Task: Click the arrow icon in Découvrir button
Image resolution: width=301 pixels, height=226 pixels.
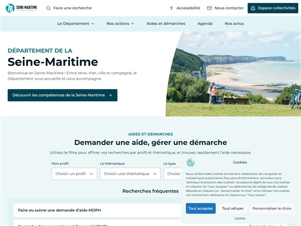Action: point(110,95)
